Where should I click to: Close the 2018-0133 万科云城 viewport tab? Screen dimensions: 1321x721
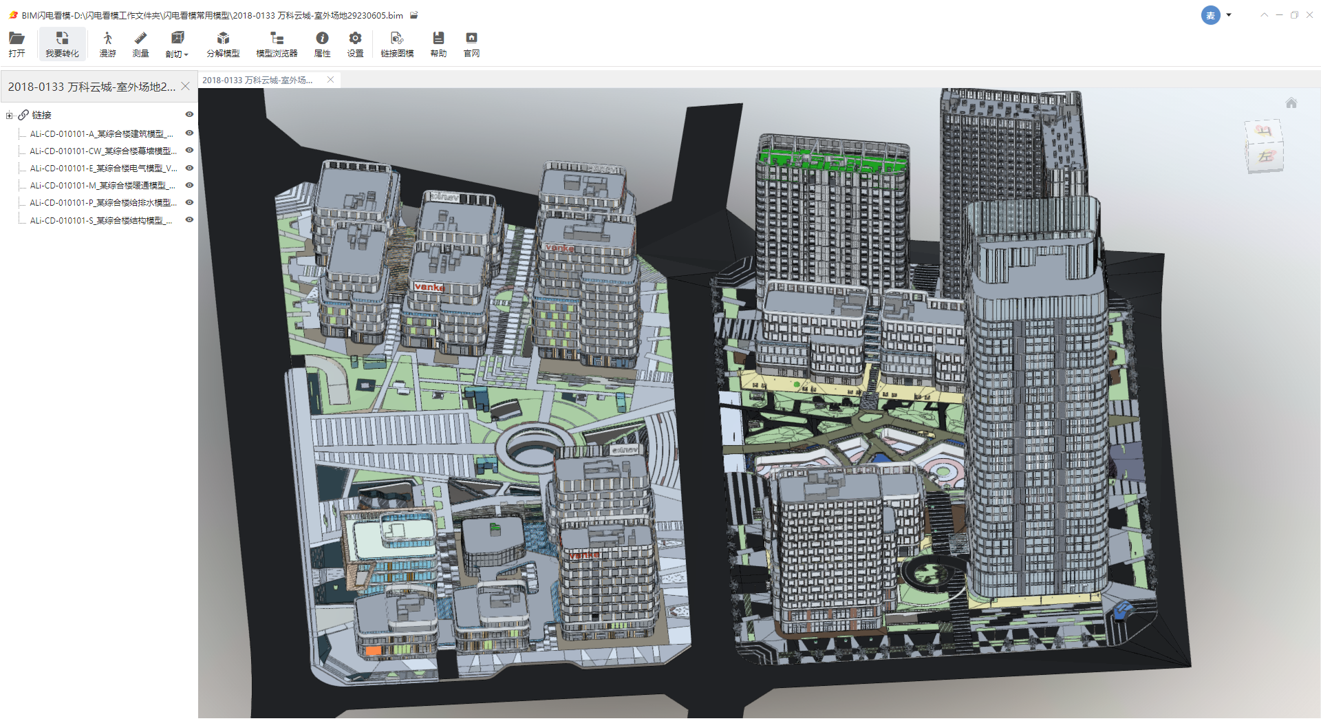[x=330, y=80]
